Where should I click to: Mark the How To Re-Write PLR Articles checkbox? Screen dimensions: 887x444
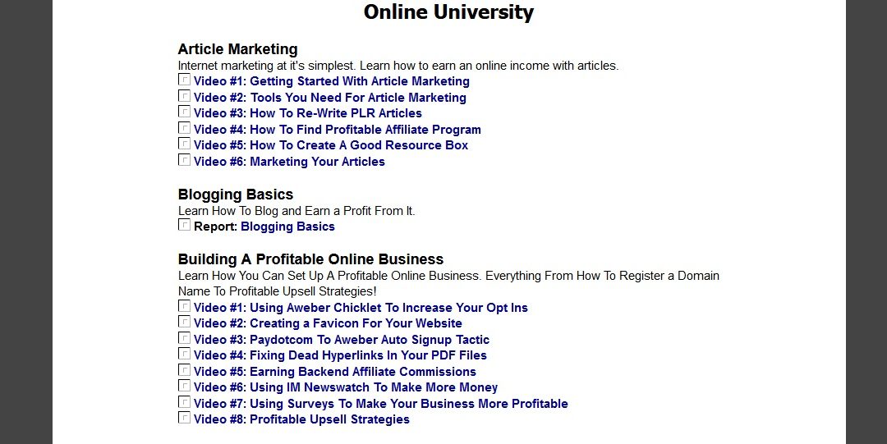click(x=185, y=112)
